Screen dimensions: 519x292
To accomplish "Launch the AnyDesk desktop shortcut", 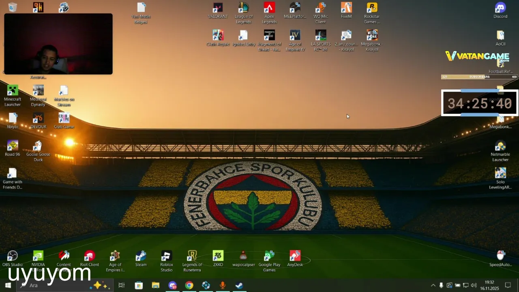I will click(x=295, y=258).
